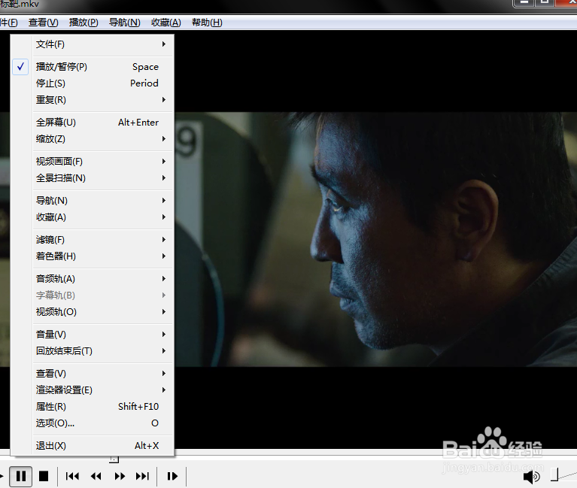Viewport: 577px width, 488px height.
Task: Expand the 重复(R) submenu
Action: [92, 100]
